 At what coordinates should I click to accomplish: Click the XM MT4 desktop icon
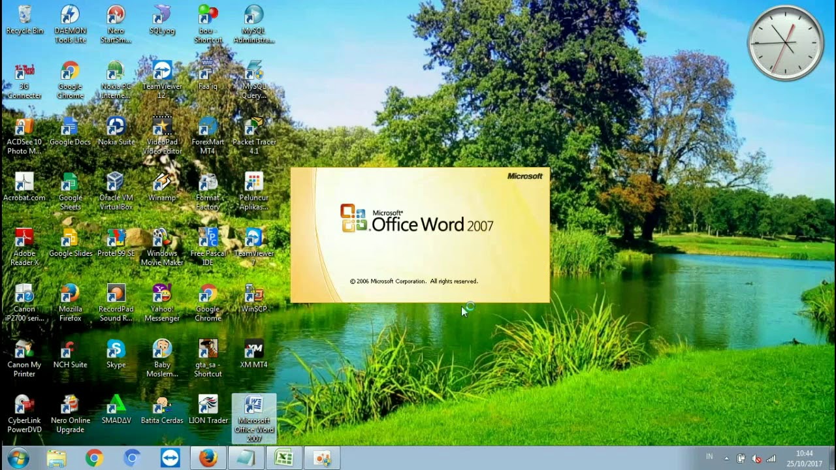253,354
